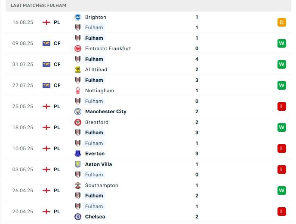Click the Brighton club crest icon
296x224 pixels.
[78, 17]
